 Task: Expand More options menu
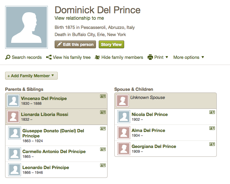[189, 57]
